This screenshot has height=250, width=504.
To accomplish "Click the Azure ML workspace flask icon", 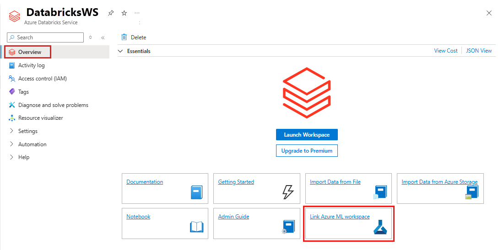I will (x=380, y=227).
